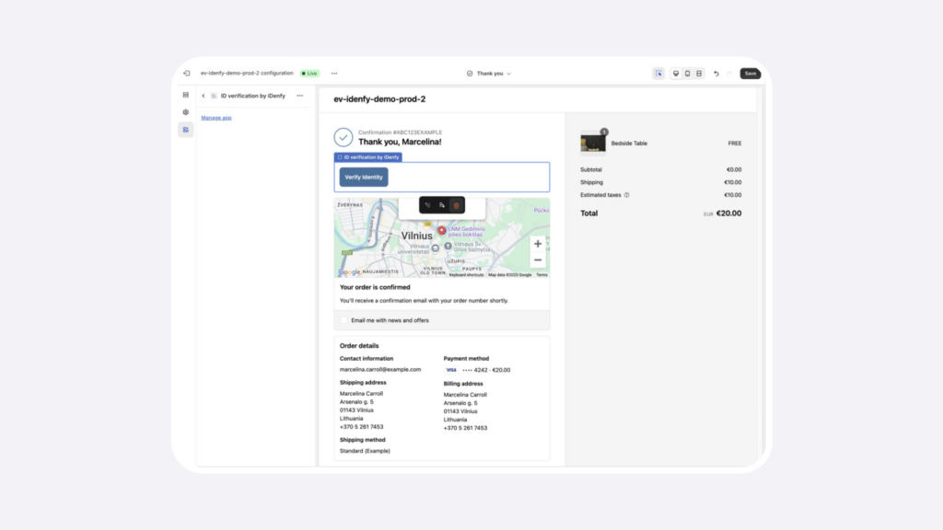Screen dimensions: 943x530
Task: Open the settings gear in the left sidebar
Action: (186, 111)
